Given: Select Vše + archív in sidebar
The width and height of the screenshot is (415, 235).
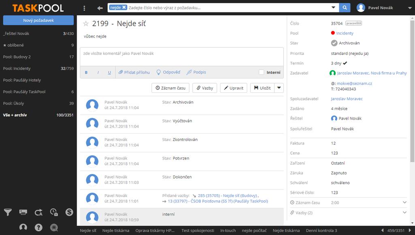Looking at the screenshot, I should [x=39, y=115].
